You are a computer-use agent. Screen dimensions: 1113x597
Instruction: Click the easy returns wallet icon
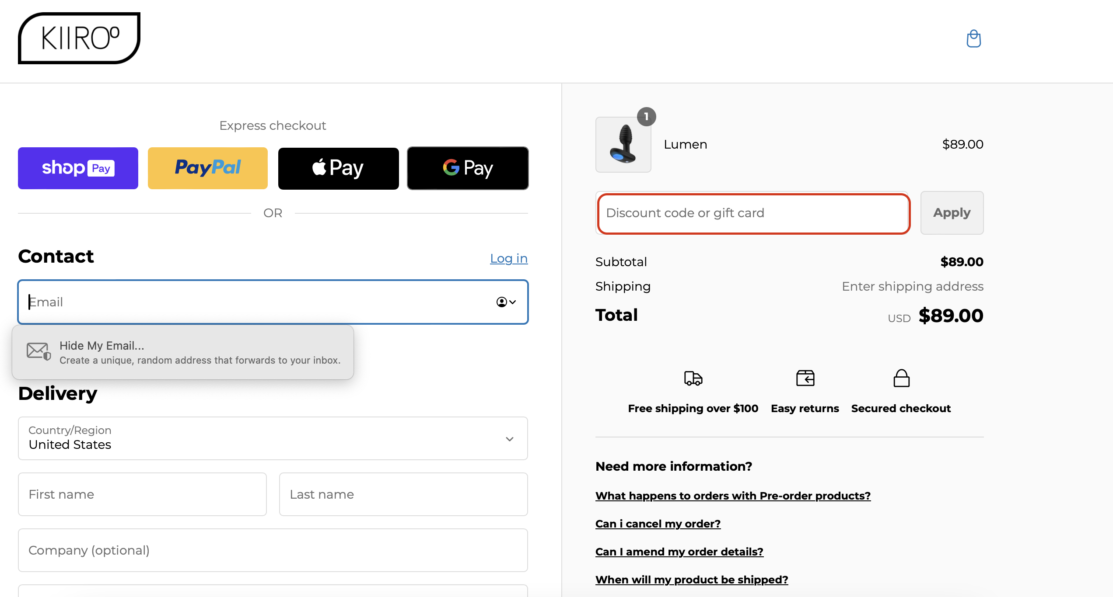coord(804,378)
